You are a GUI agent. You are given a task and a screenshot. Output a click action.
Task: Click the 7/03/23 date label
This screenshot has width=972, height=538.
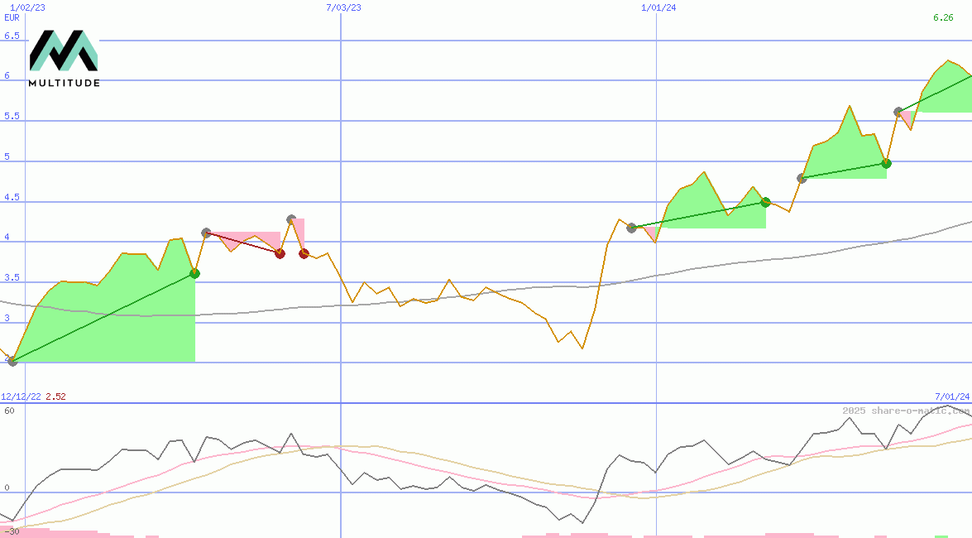click(343, 7)
